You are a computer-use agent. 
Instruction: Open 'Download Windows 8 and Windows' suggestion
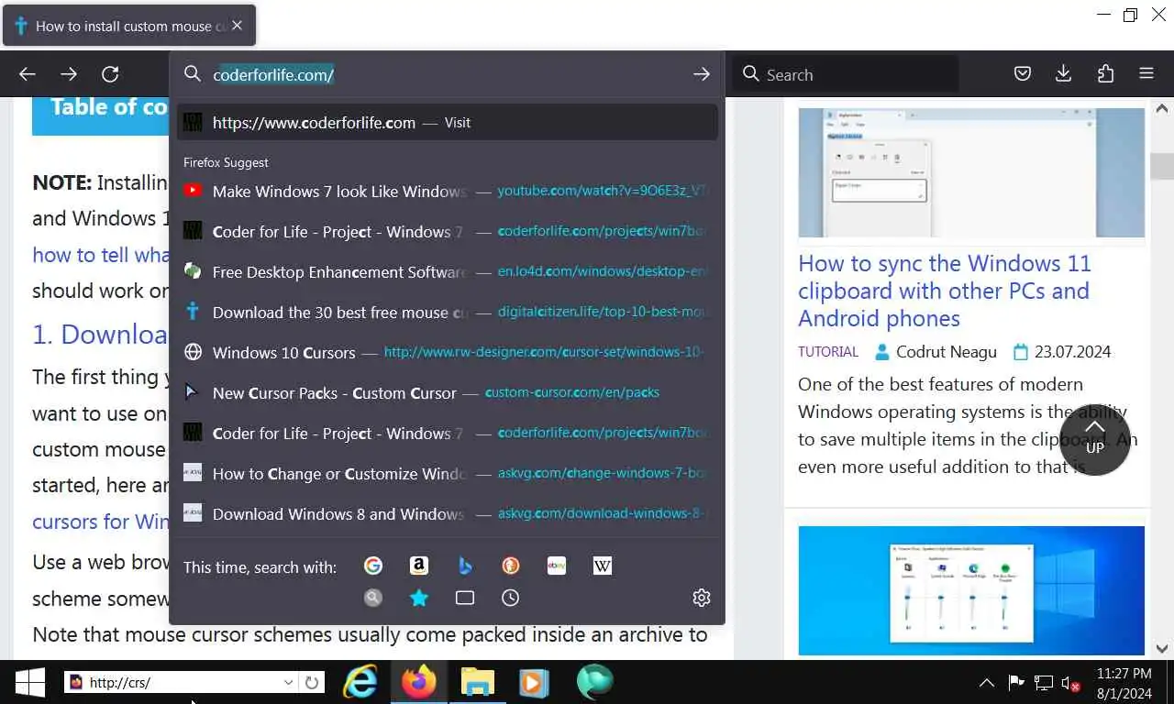tap(447, 513)
